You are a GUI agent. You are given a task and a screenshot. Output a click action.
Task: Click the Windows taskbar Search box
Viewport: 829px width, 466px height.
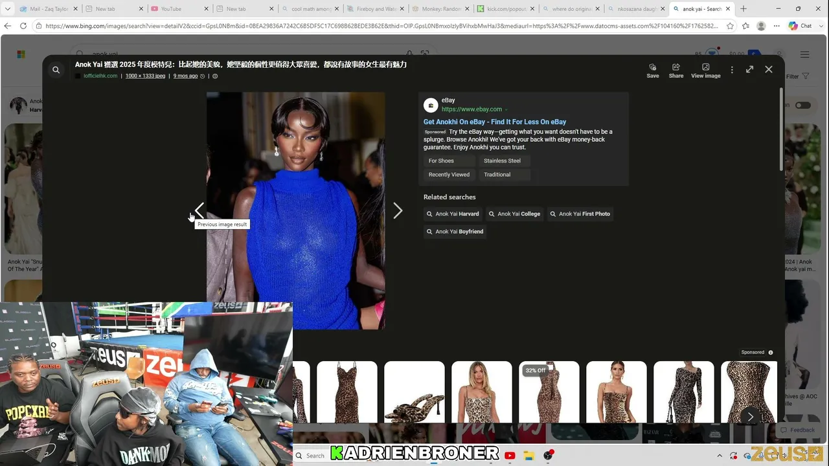click(x=311, y=456)
